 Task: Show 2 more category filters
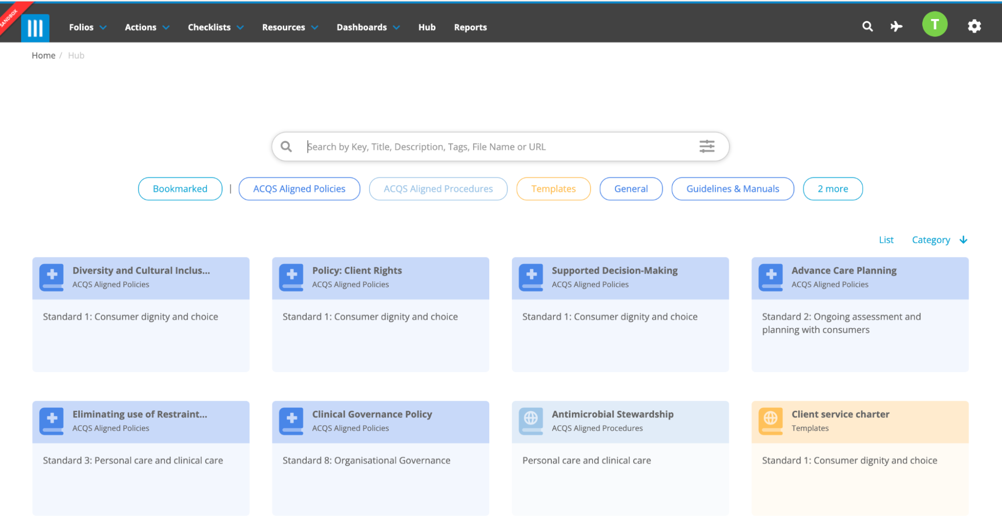tap(833, 189)
